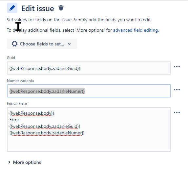This screenshot has height=172, width=188.
Task: Click the {{webResponse.body}} line in textarea
Action: [x=31, y=113]
